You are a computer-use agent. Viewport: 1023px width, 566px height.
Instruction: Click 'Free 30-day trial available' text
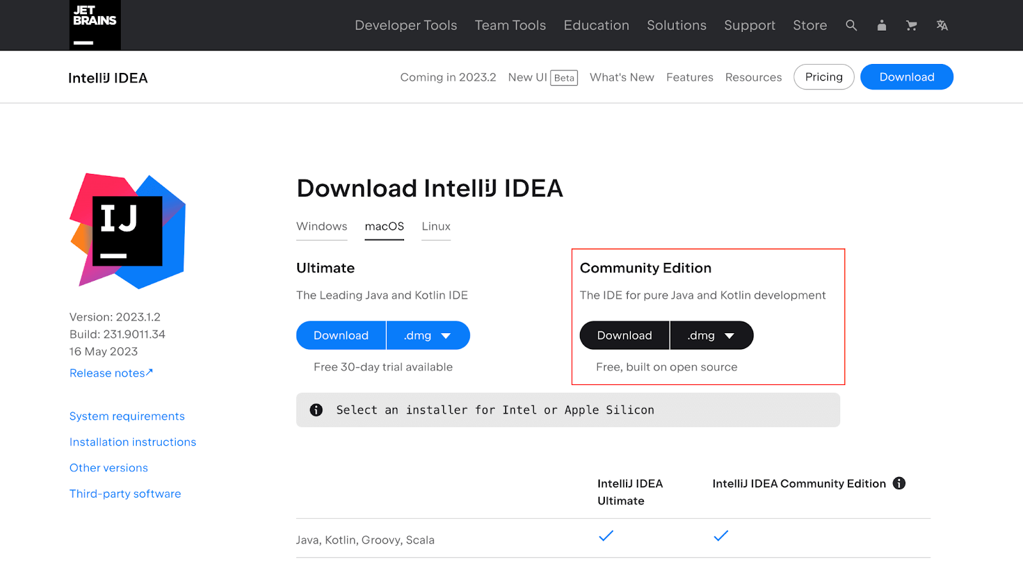(383, 367)
